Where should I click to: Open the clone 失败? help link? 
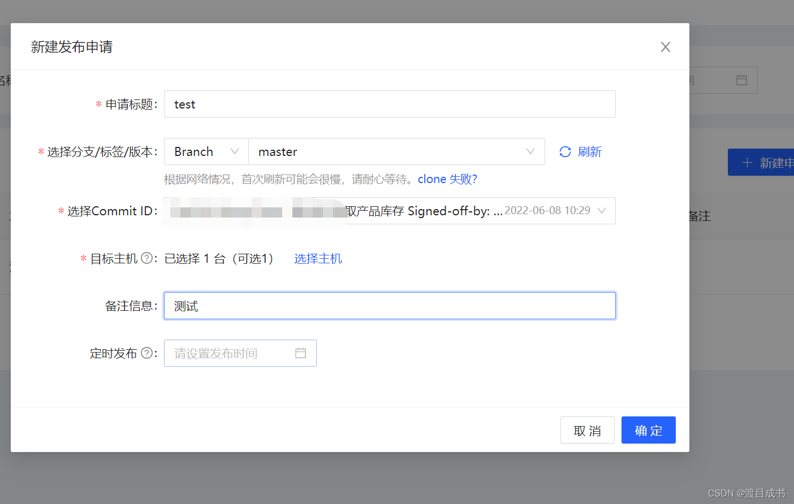pos(447,179)
